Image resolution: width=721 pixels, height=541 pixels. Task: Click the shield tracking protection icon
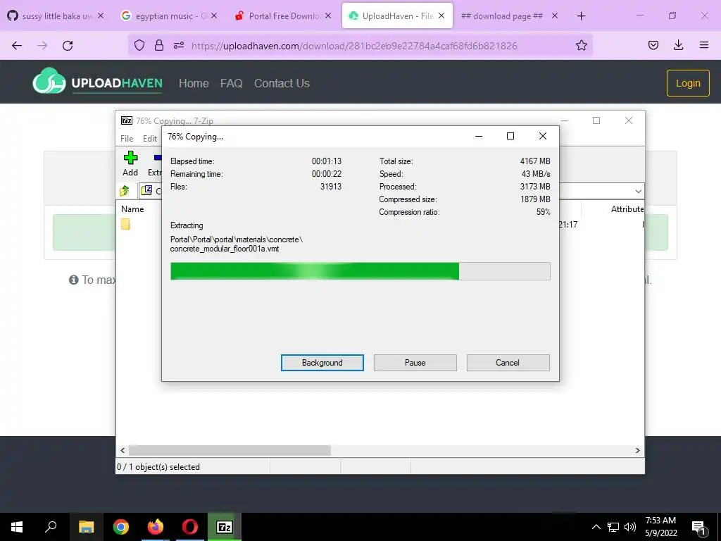139,45
